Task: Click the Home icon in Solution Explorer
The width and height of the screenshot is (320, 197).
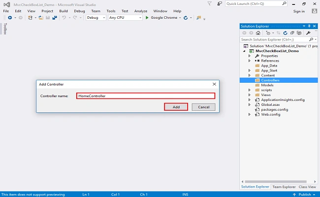Action: click(x=258, y=33)
